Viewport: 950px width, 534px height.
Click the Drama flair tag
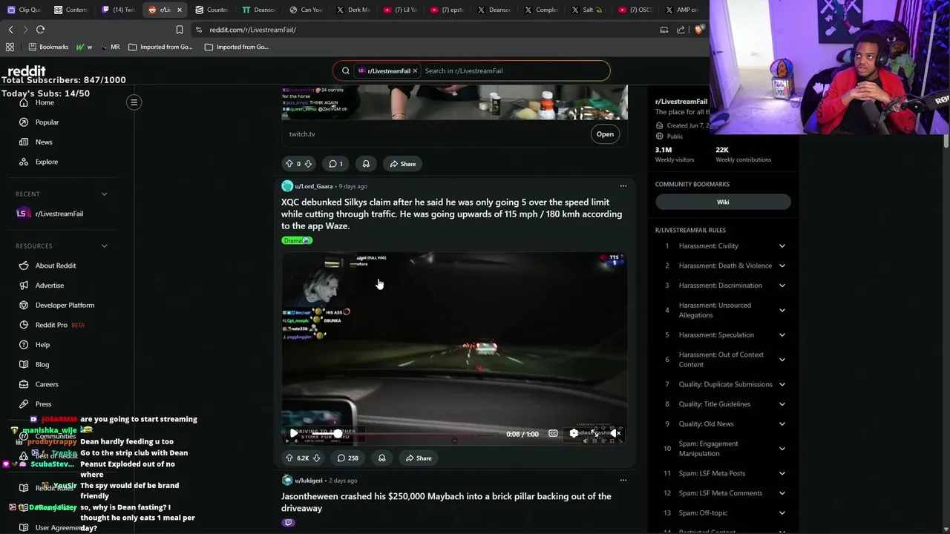click(x=297, y=240)
